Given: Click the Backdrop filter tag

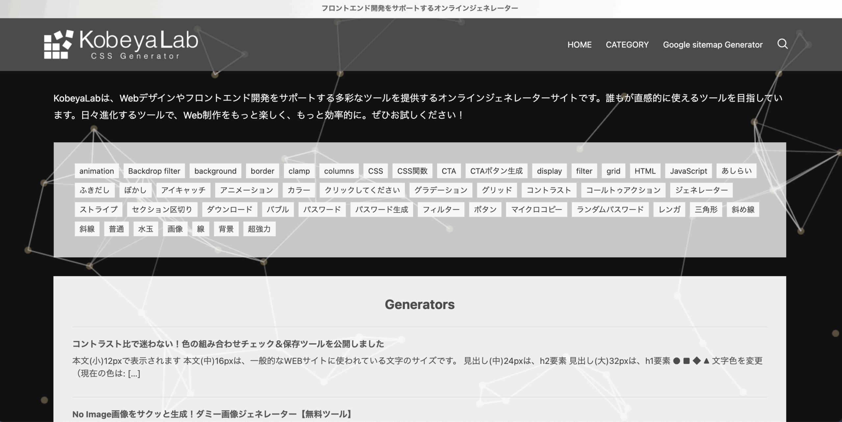Looking at the screenshot, I should [154, 171].
